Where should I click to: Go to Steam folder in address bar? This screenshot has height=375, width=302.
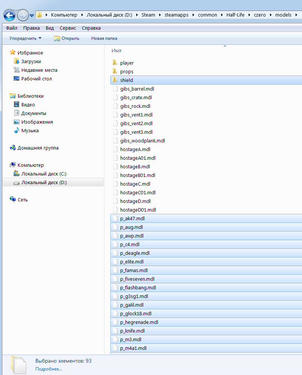coord(148,15)
